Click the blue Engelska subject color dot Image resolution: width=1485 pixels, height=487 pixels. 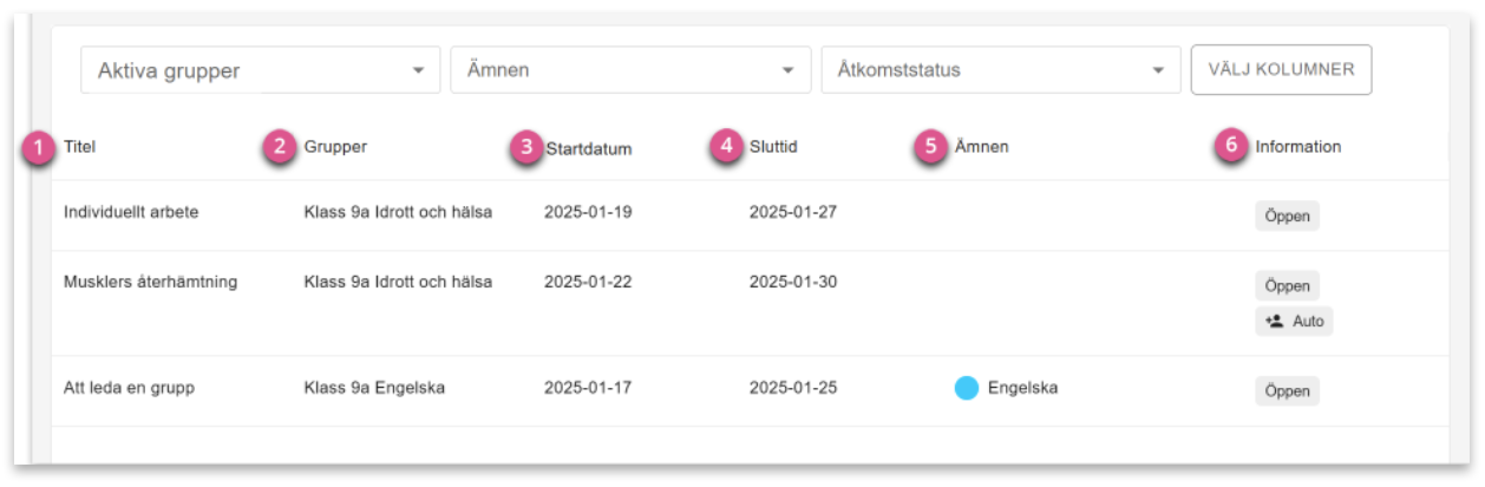(x=966, y=388)
